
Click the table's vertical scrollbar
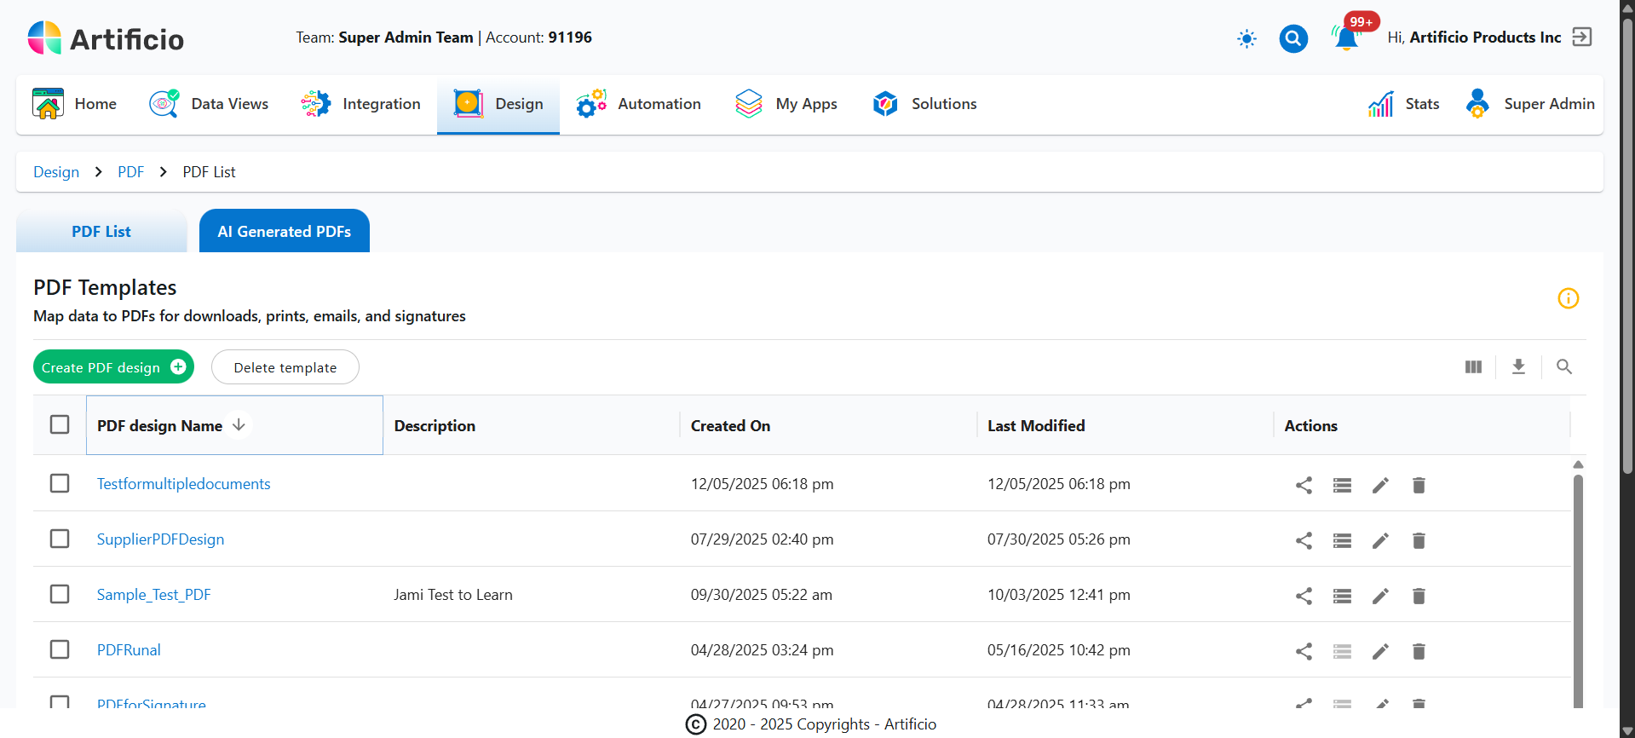[x=1578, y=588]
